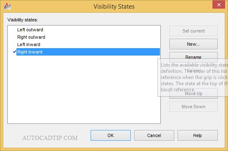The height and width of the screenshot is (151, 228).
Task: Click the "Visibility states:" label
Action: 23,20
